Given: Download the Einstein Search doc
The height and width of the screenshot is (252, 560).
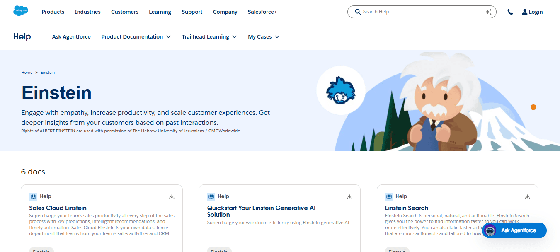Looking at the screenshot, I should coord(527,197).
